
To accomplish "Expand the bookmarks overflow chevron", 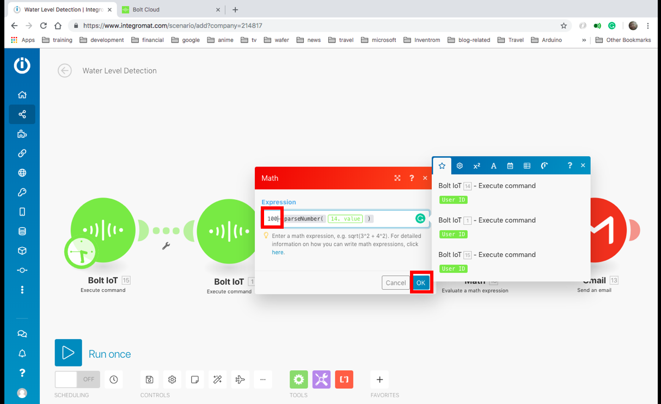I will click(584, 40).
